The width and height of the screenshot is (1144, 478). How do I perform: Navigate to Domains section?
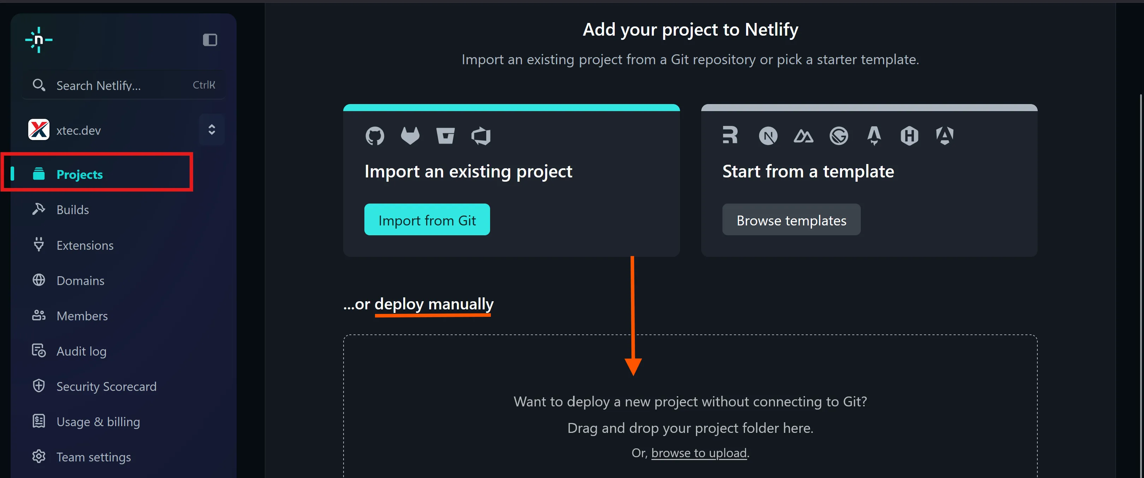pos(81,280)
